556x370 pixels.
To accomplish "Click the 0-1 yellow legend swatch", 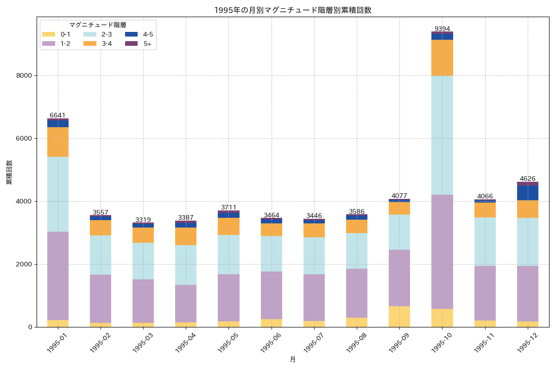I will (x=49, y=34).
